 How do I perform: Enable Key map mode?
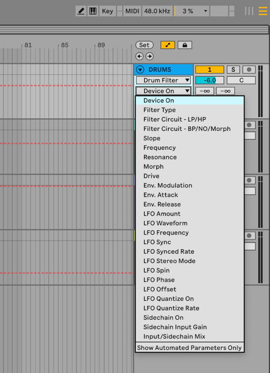(107, 11)
